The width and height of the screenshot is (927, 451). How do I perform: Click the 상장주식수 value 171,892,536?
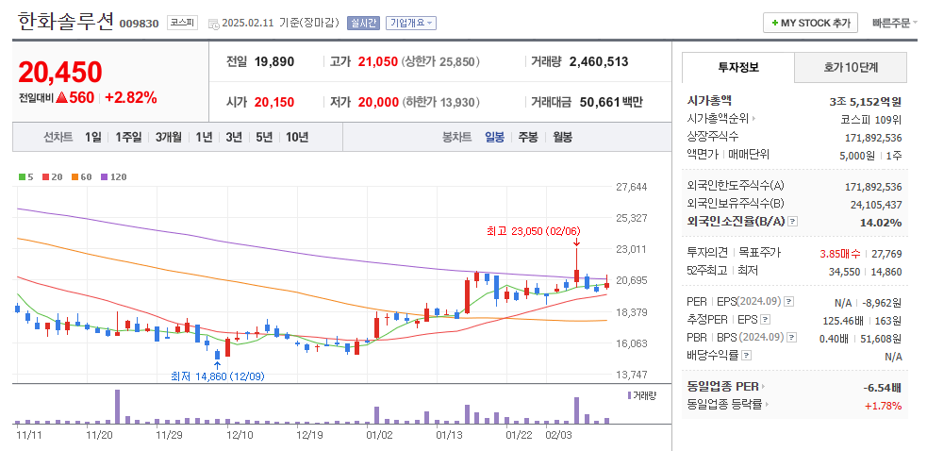click(873, 138)
